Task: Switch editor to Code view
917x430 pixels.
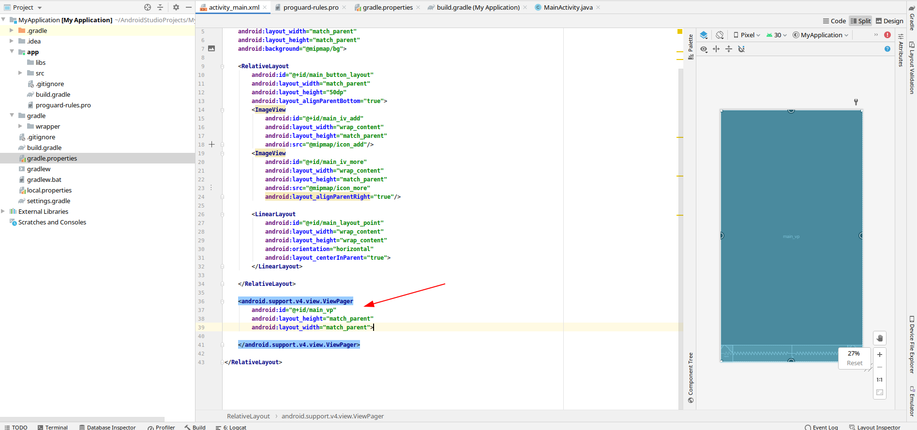Action: pos(834,21)
